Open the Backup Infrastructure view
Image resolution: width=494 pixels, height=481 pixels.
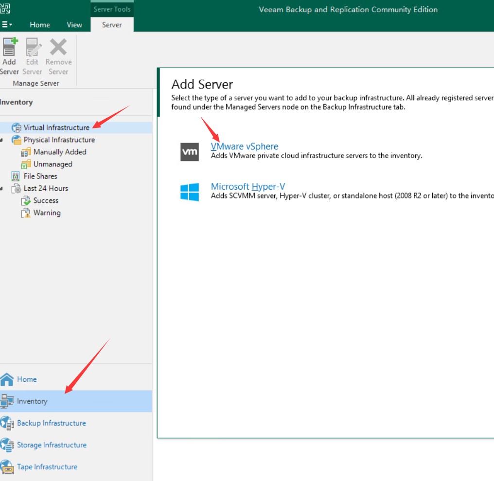[52, 423]
